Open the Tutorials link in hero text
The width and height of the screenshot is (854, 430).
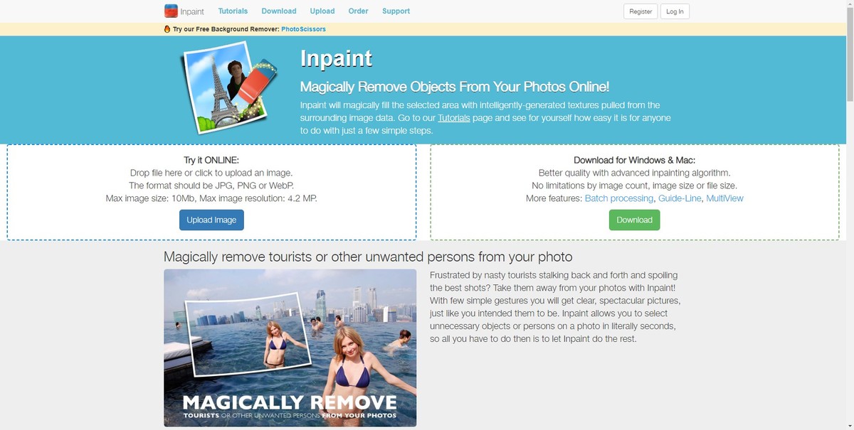454,118
